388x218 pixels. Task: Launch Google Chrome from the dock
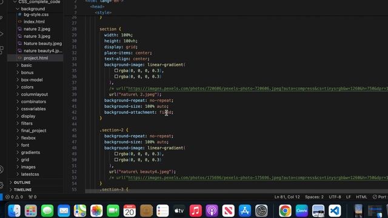tap(285, 211)
